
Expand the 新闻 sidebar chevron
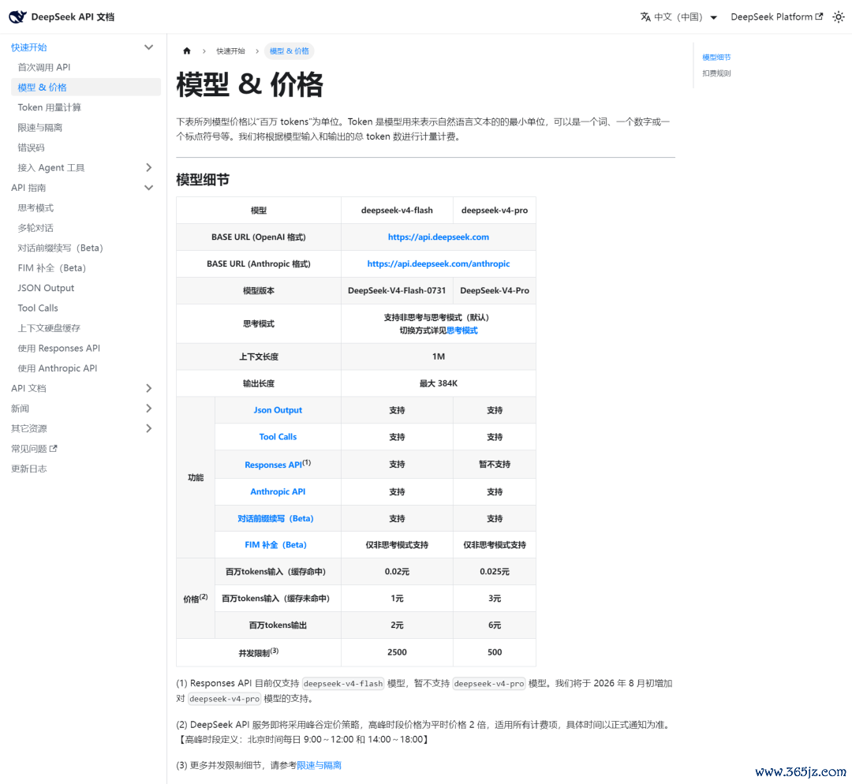tap(148, 408)
